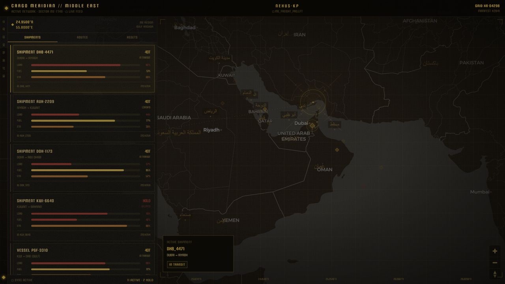Click the RUH-2209 Fuel progress bar
The image size is (505, 284).
[86, 121]
